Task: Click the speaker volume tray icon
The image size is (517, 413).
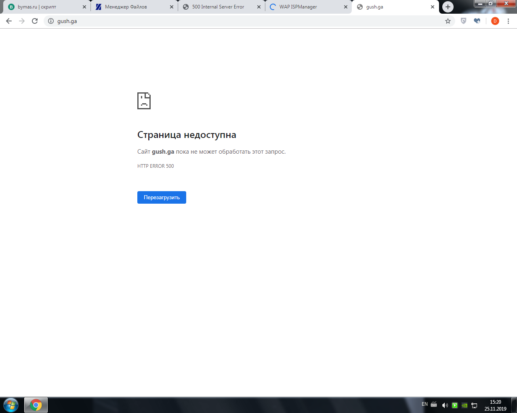Action: pyautogui.click(x=445, y=405)
